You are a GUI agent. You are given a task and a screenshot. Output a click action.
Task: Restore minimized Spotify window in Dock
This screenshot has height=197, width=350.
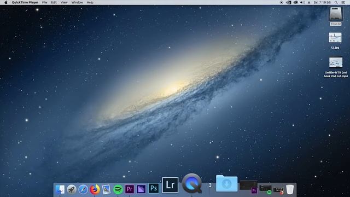(x=265, y=189)
